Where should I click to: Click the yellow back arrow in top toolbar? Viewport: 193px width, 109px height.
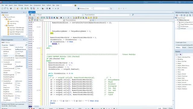tap(119, 8)
